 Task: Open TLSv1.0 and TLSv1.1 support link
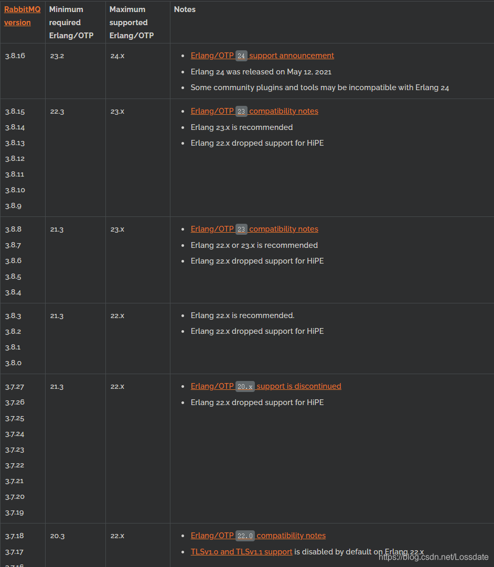pos(241,552)
